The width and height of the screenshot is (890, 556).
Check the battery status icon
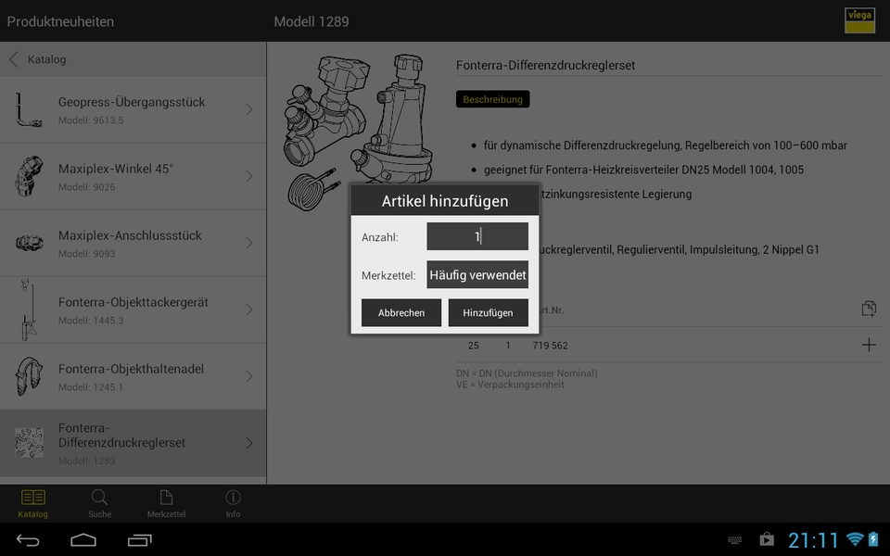[873, 539]
